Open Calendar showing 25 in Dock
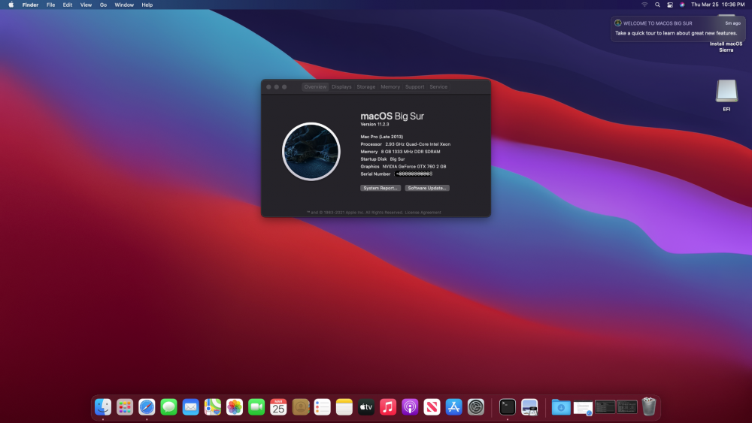Viewport: 752px width, 423px height. point(278,407)
